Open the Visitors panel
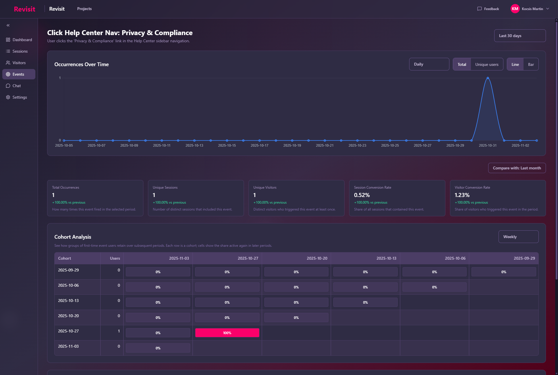Image resolution: width=558 pixels, height=375 pixels. (19, 63)
